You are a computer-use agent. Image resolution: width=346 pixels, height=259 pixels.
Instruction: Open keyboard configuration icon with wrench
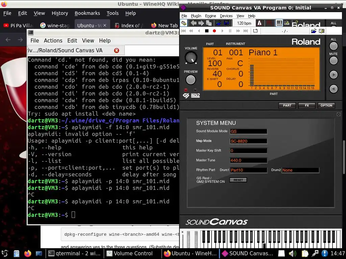287,23
